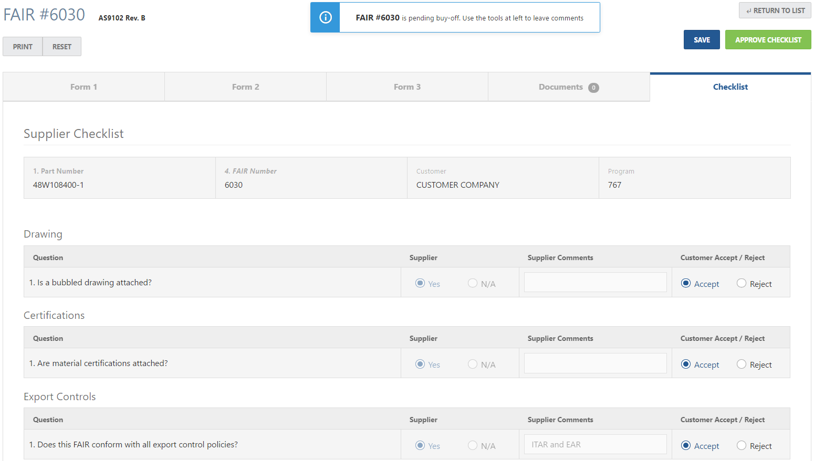Click the ITAR and EAR comments field
The height and width of the screenshot is (461, 814).
pos(596,444)
